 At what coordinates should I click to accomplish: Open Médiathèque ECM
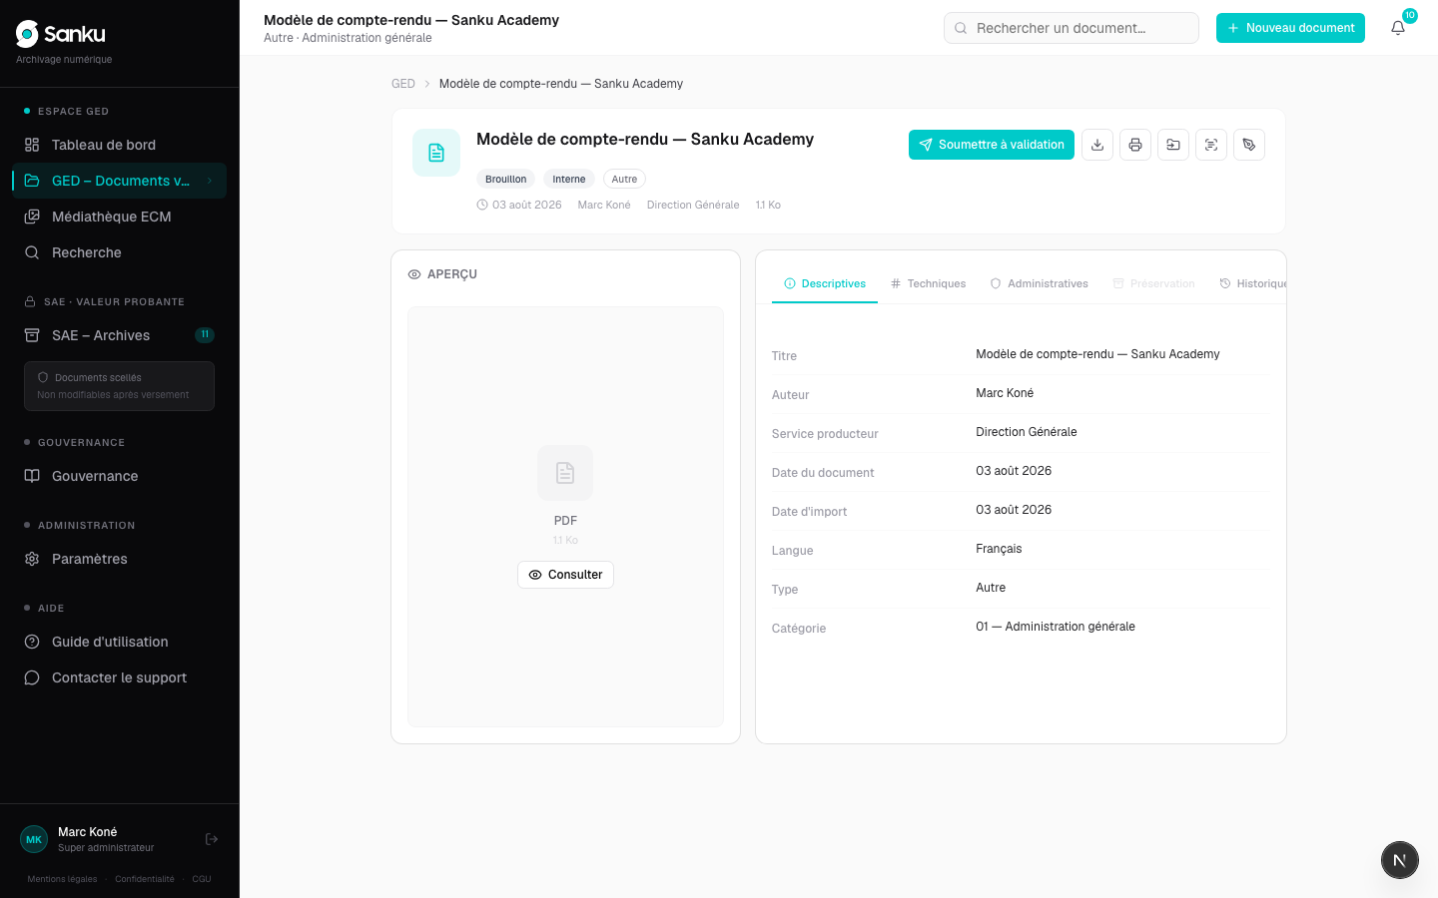[x=120, y=217]
